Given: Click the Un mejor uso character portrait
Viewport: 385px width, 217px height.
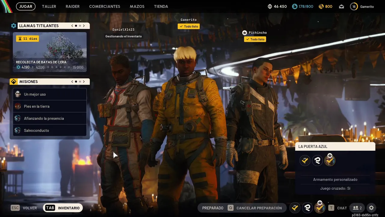Looking at the screenshot, I should (18, 94).
